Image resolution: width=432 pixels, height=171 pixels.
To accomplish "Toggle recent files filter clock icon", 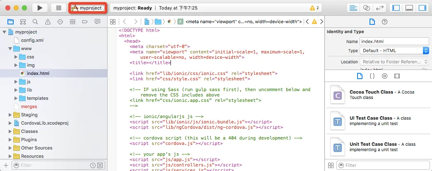I will [x=93, y=165].
